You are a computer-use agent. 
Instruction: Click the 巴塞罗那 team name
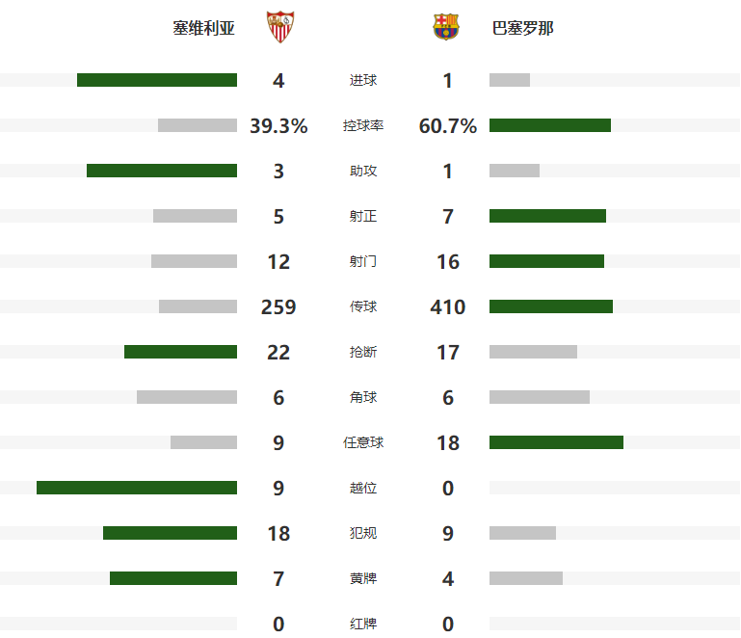pos(522,28)
